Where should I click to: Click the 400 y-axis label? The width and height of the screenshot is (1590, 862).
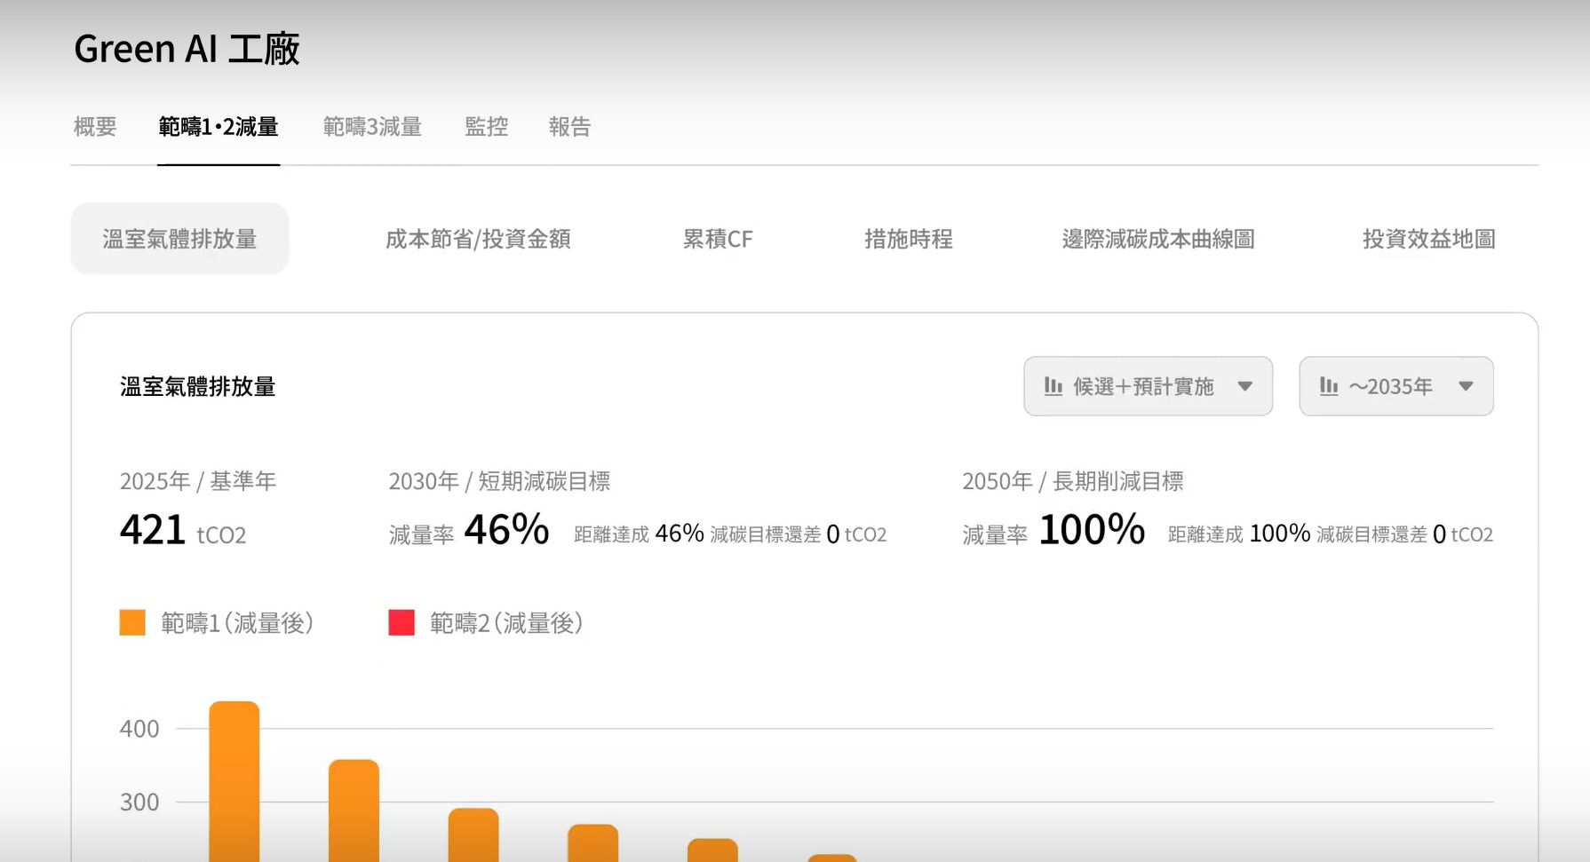click(139, 729)
